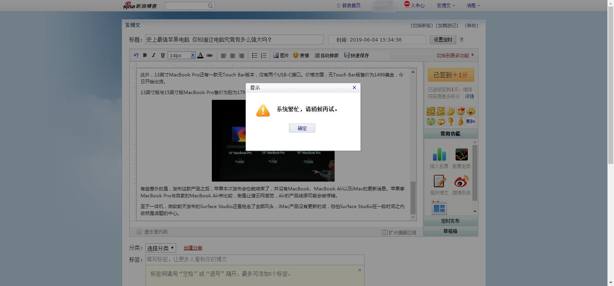Insert a picture (图片)

tap(281, 55)
